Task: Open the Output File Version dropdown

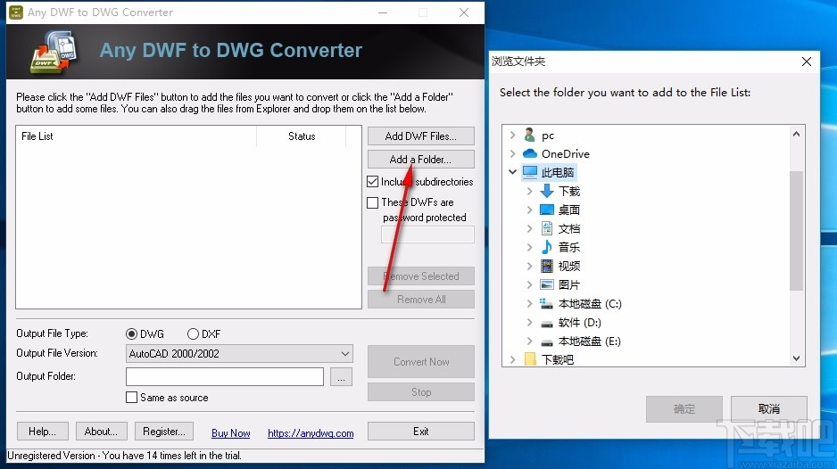Action: [239, 353]
